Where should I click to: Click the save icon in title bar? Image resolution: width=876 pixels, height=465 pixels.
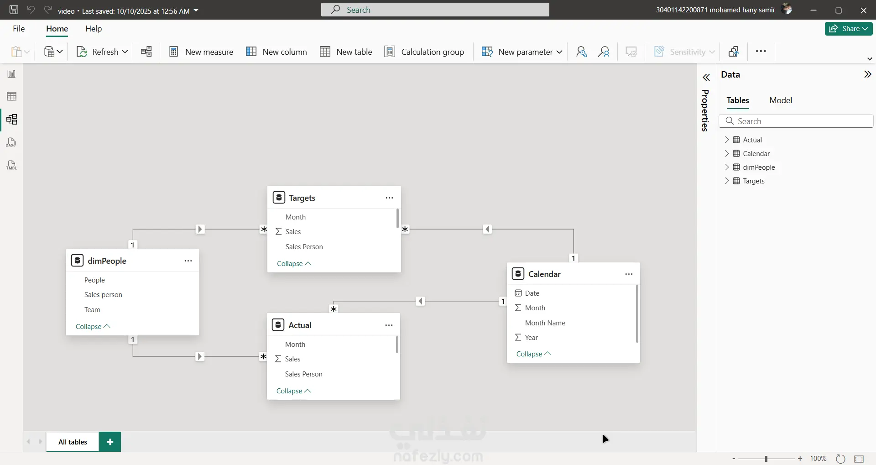14,10
